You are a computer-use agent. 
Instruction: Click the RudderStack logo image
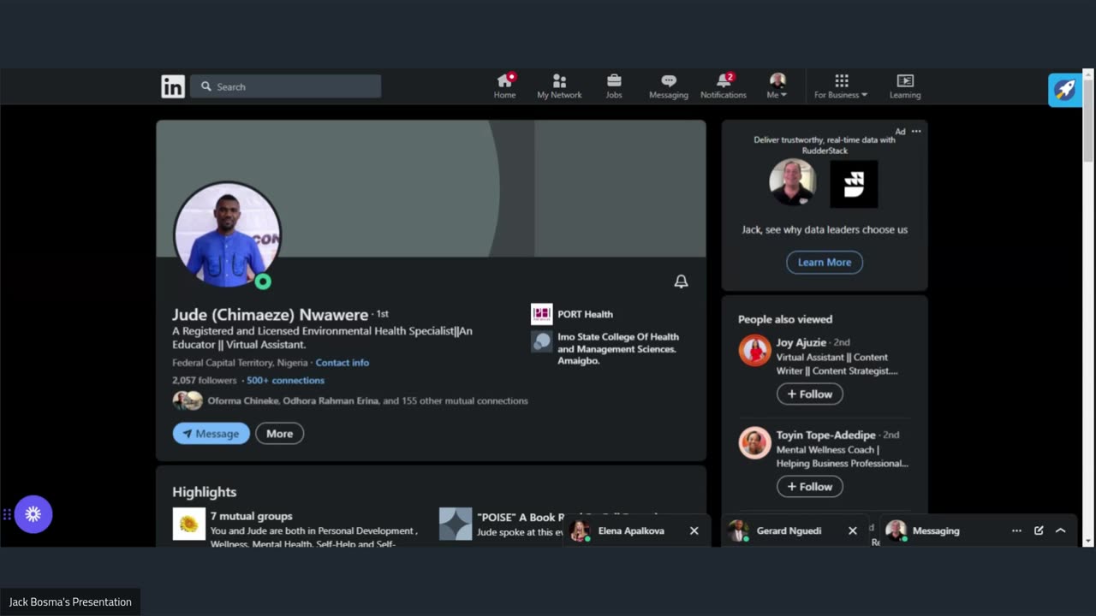(x=854, y=184)
